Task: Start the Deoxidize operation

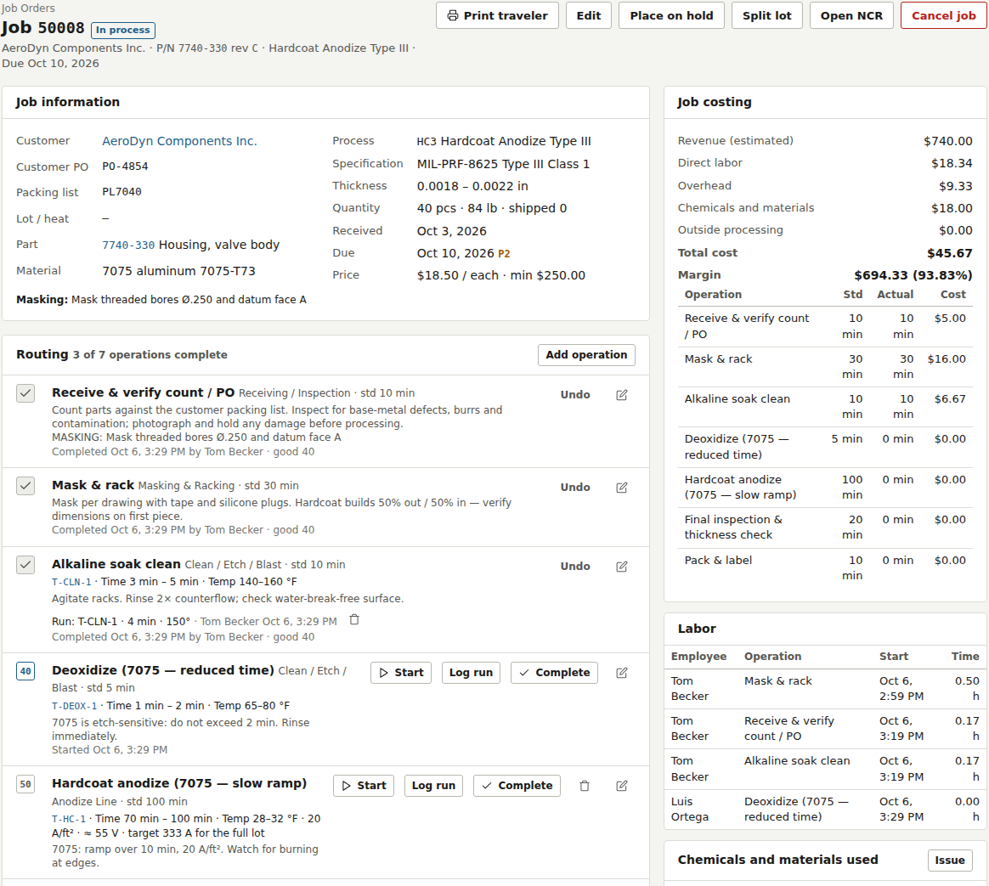Action: point(401,673)
